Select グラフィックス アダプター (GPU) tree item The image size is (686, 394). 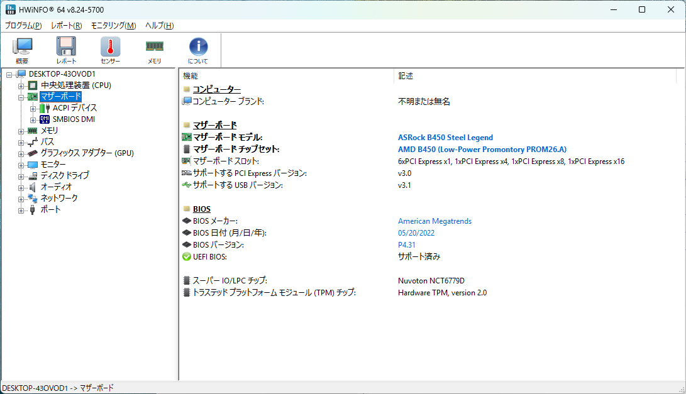87,153
